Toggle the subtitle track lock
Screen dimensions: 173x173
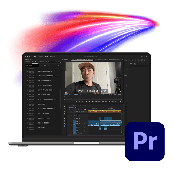[72, 112]
